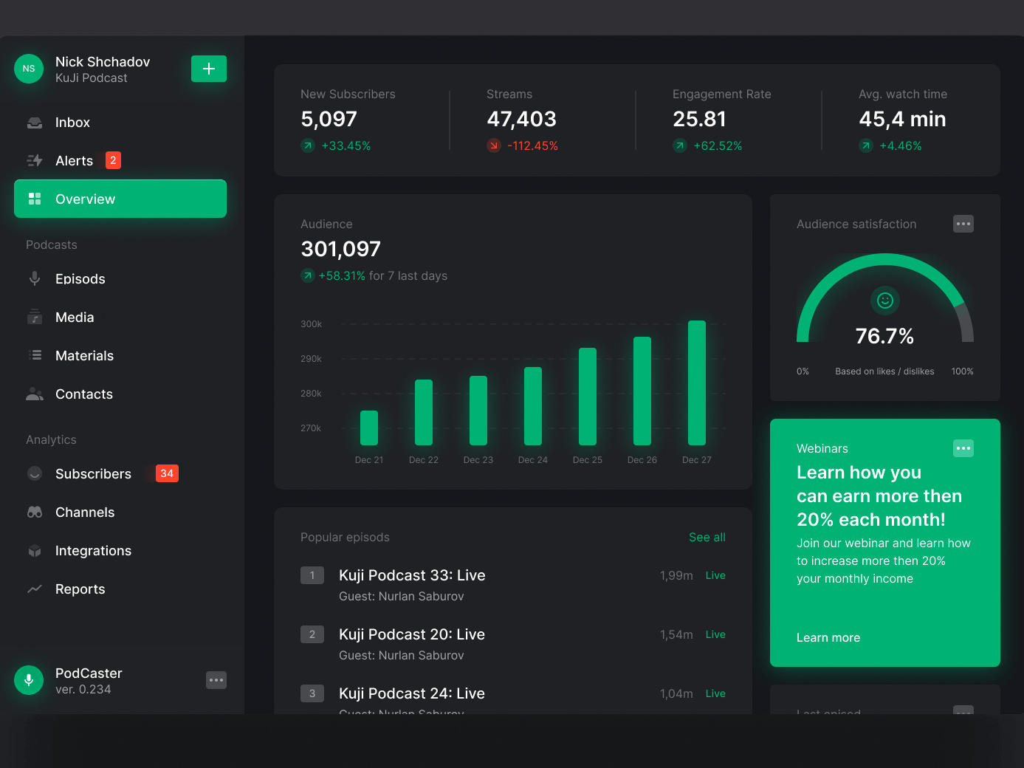The image size is (1024, 768).
Task: Select the Materials list icon
Action: (35, 355)
